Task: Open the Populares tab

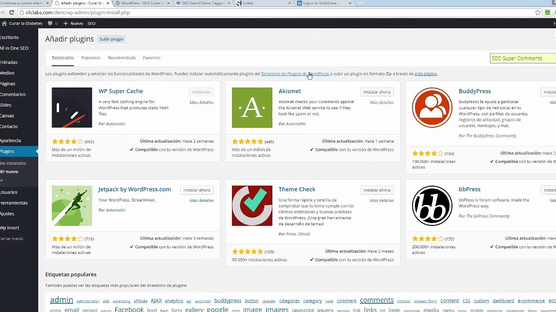Action: [91, 58]
